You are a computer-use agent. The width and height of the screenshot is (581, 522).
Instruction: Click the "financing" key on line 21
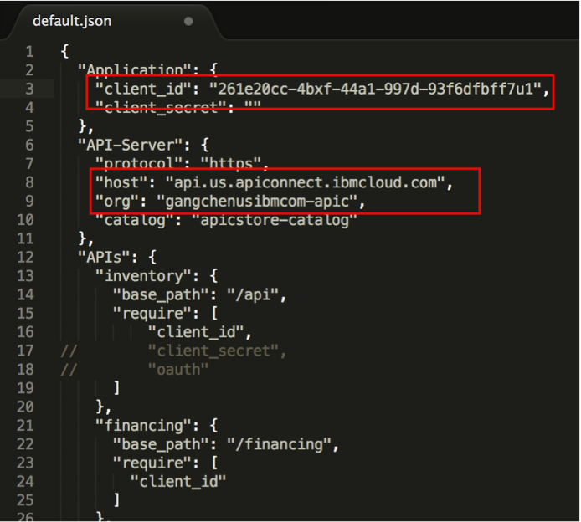coord(144,426)
